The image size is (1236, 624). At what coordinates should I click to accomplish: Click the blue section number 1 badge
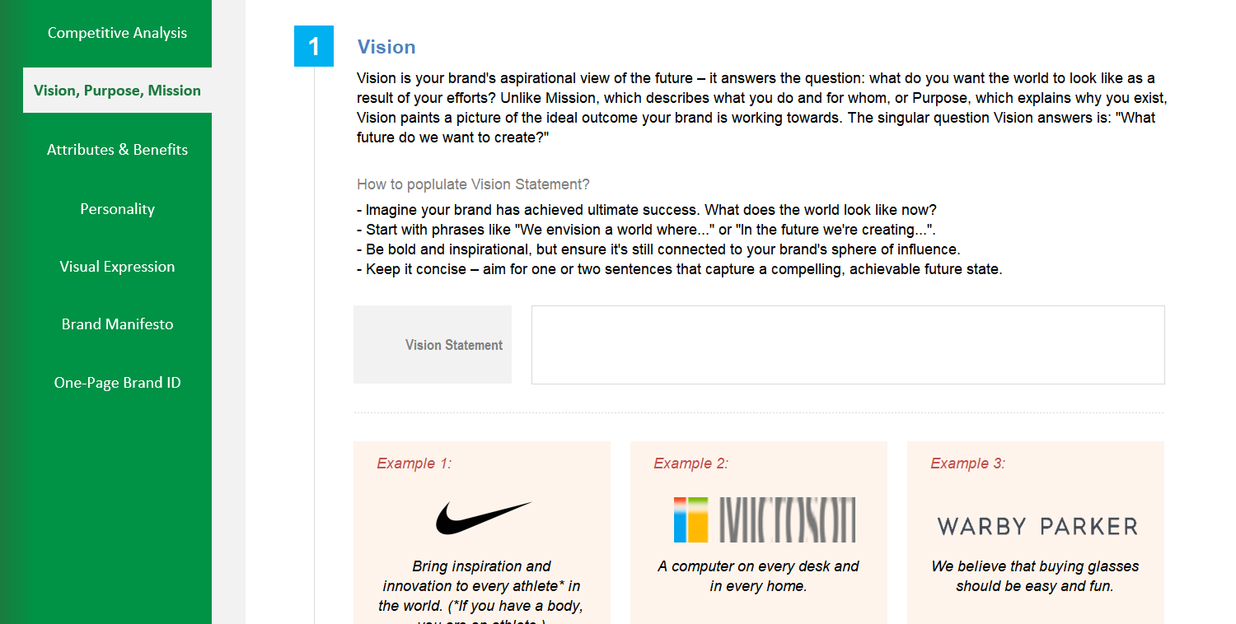(x=313, y=47)
